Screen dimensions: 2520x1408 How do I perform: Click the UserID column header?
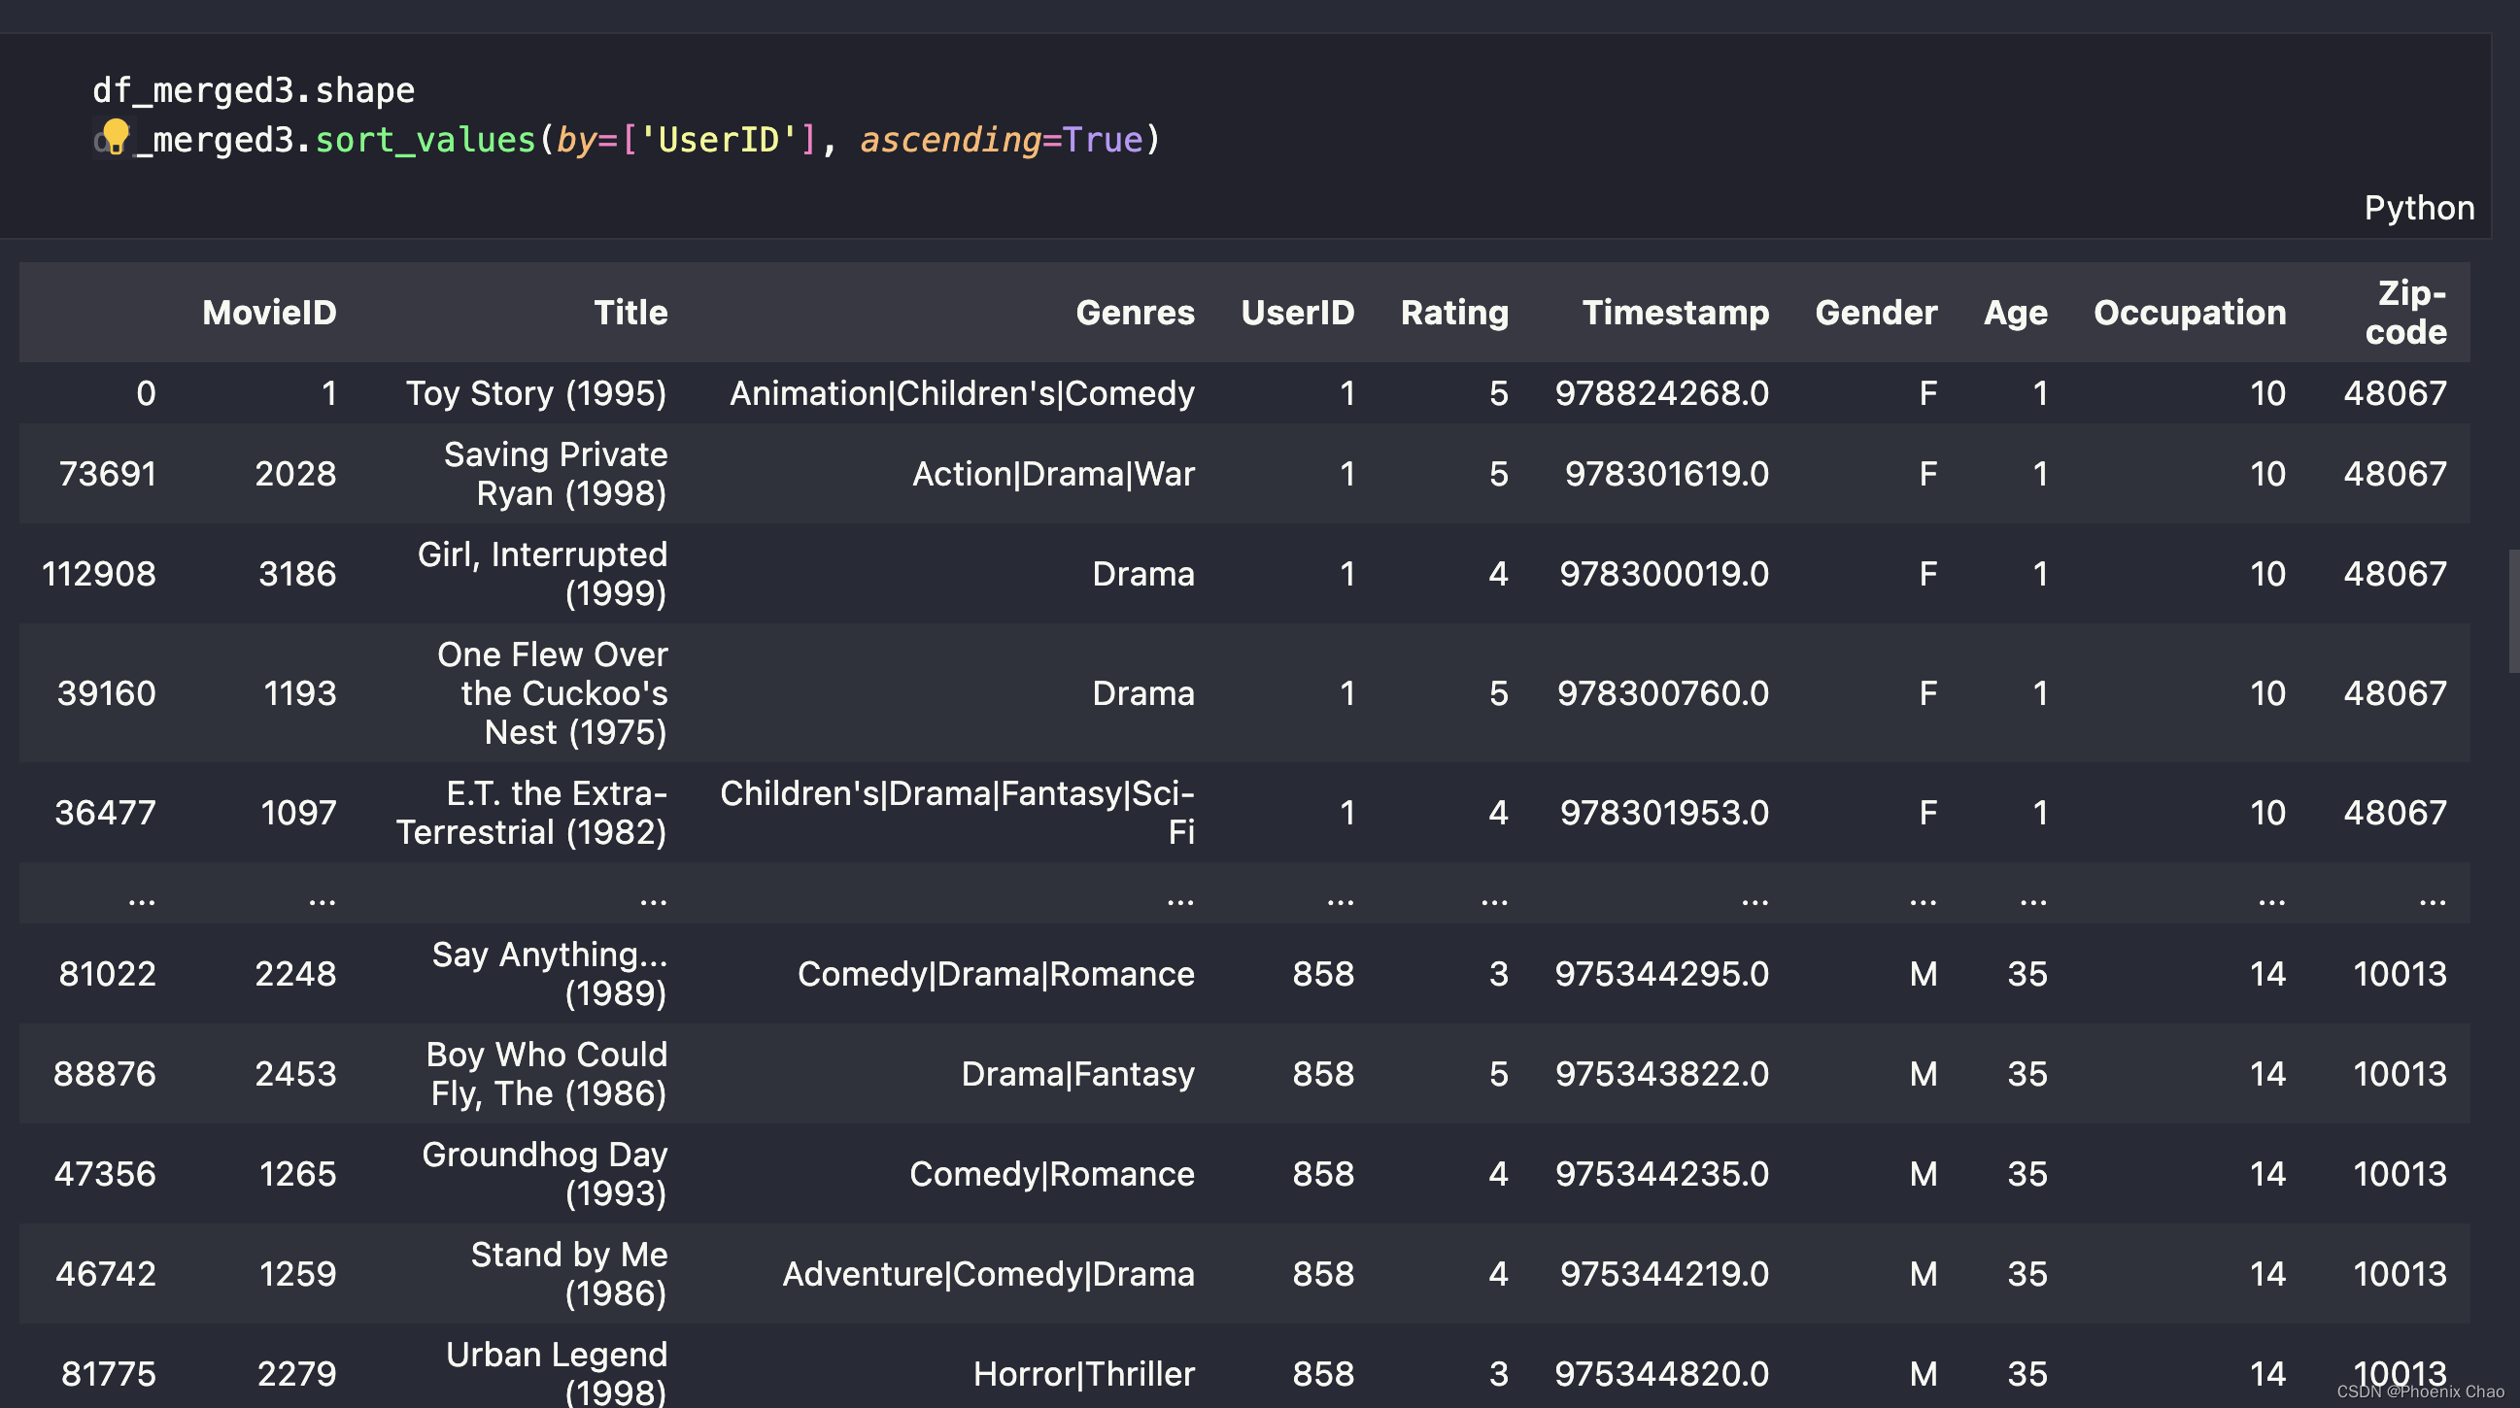1297,313
